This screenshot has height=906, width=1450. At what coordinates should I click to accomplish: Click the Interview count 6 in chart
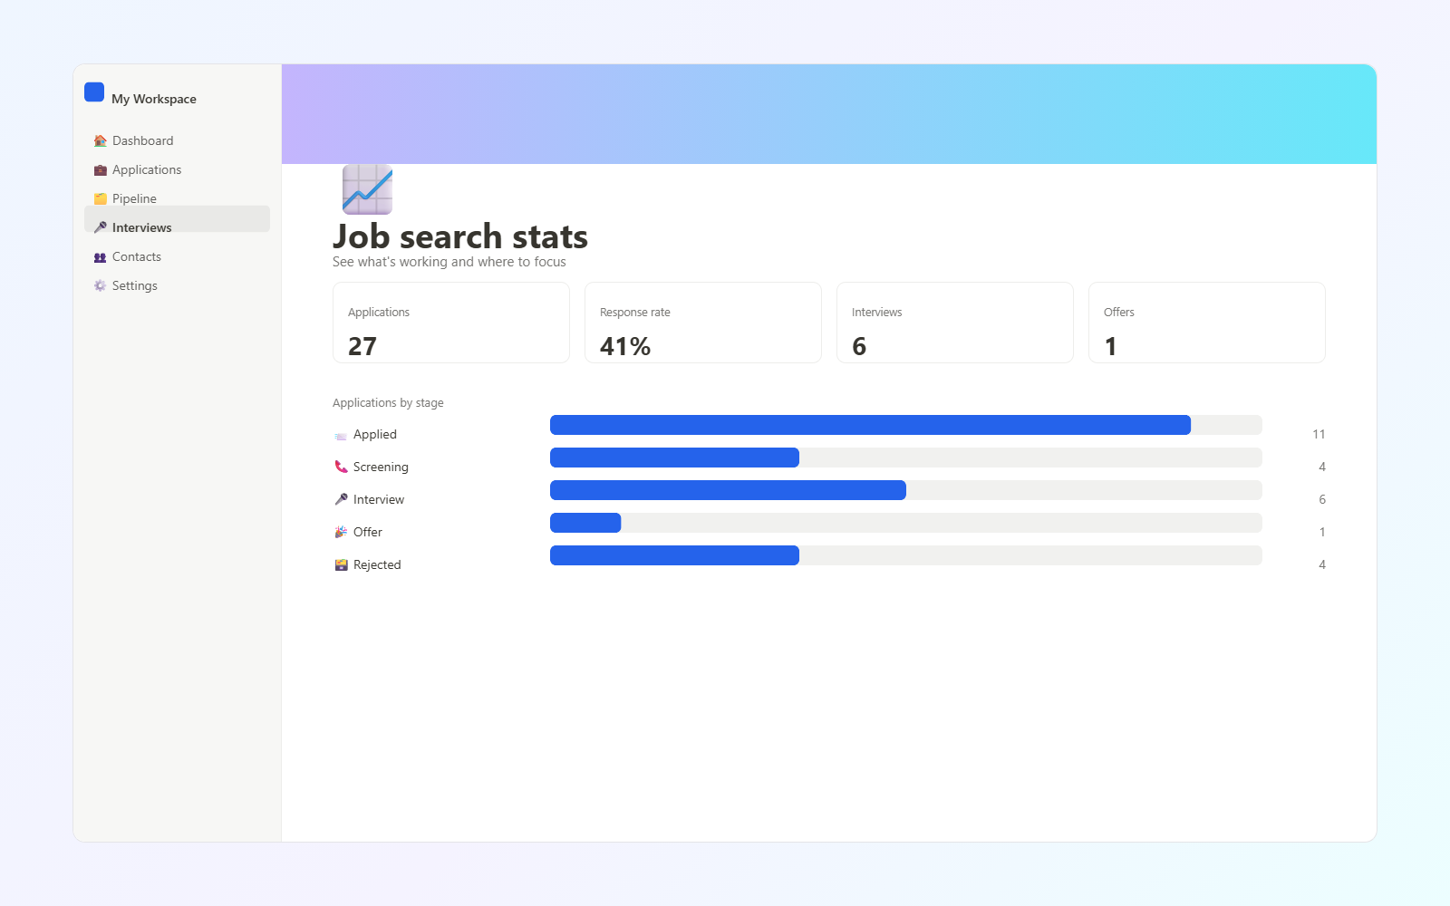point(1322,499)
